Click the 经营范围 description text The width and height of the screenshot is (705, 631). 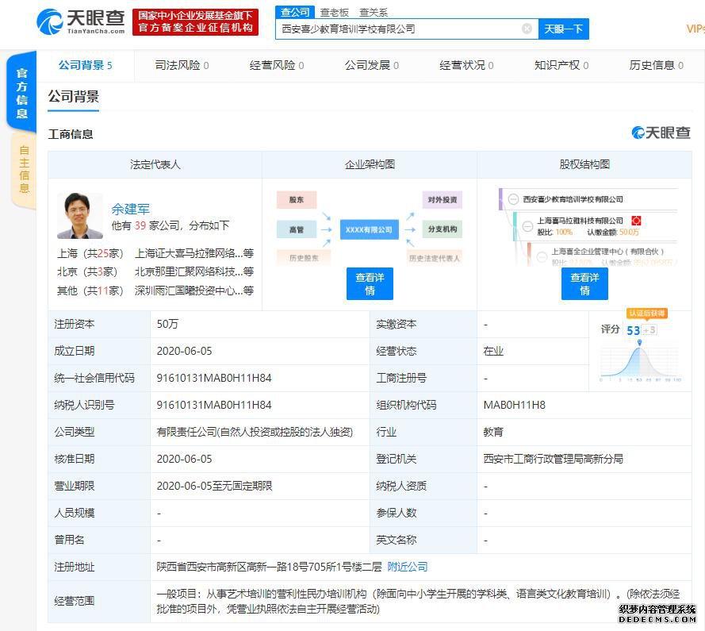coord(418,602)
